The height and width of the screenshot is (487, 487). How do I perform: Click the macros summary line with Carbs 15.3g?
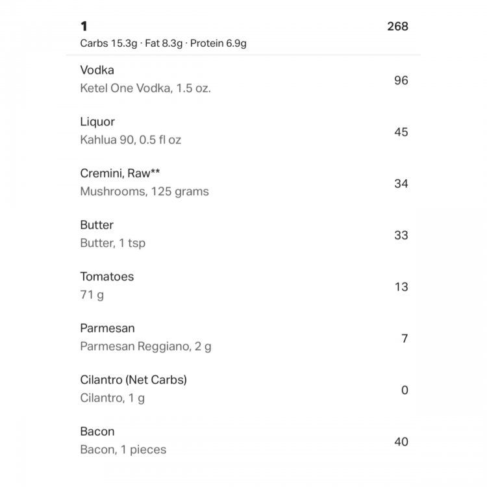(163, 43)
